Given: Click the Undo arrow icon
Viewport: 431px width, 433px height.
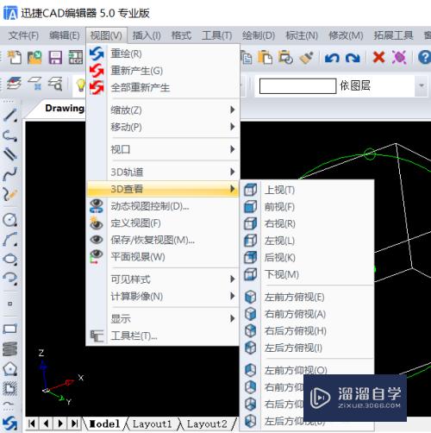Looking at the screenshot, I should (332, 58).
